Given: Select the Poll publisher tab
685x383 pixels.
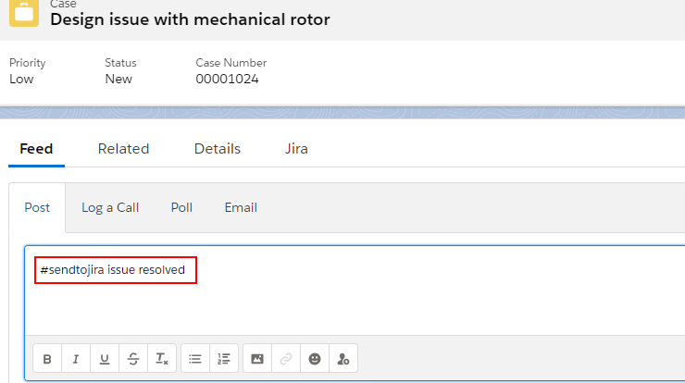Looking at the screenshot, I should click(x=181, y=207).
